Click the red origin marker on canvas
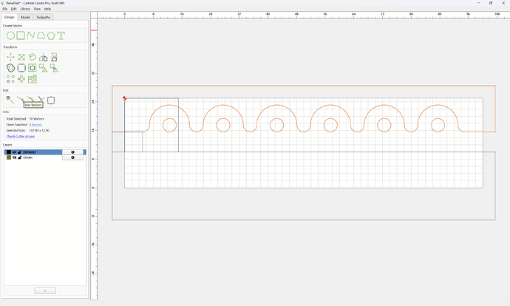The height and width of the screenshot is (306, 510). click(x=125, y=98)
